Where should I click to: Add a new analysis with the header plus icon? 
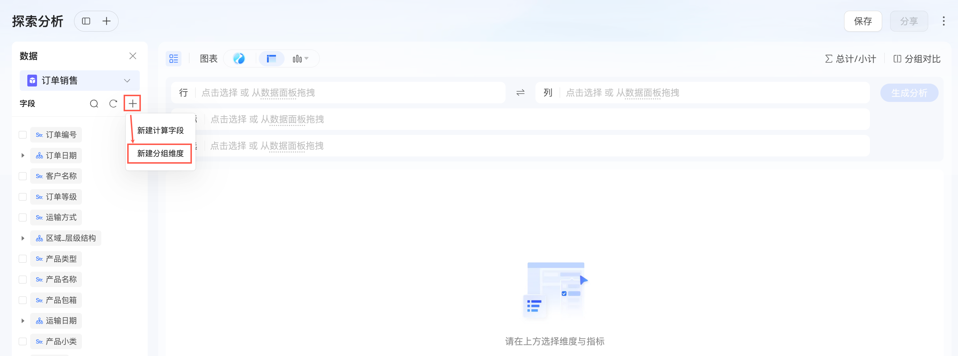coord(106,21)
